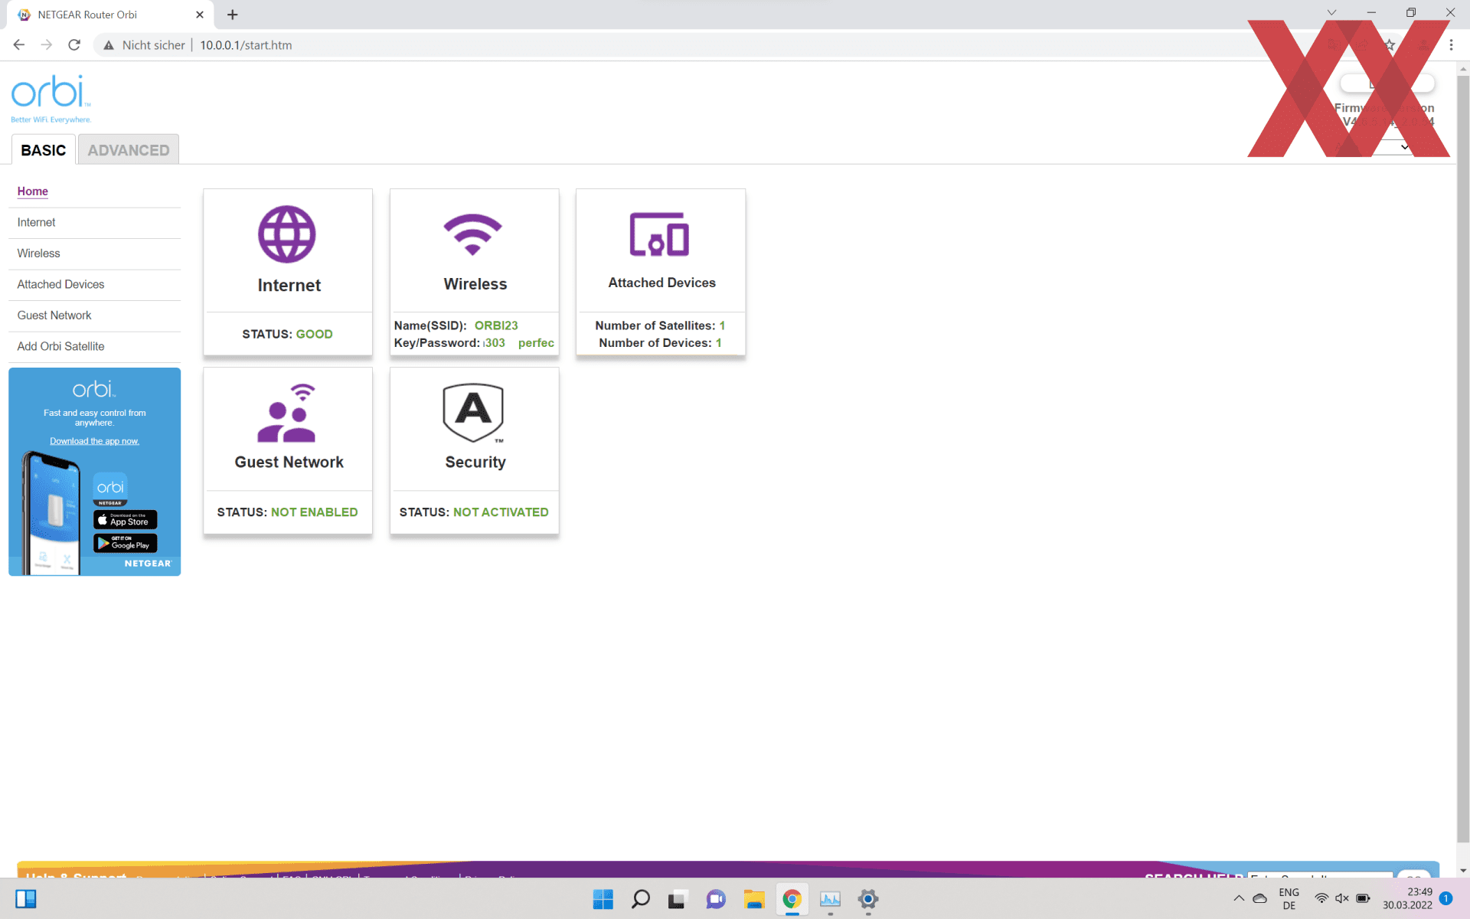Open the Widgets panel icon
1470x919 pixels.
[x=26, y=899]
